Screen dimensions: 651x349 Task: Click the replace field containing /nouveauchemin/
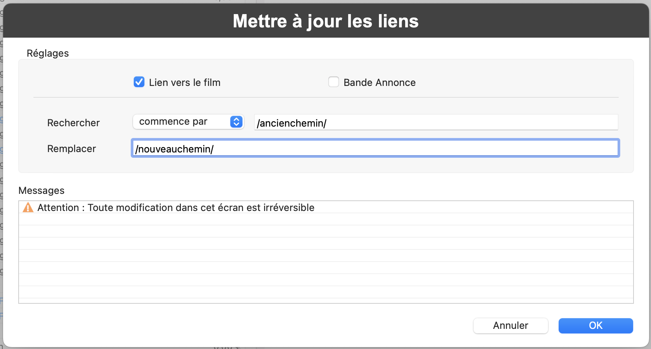[x=375, y=149]
